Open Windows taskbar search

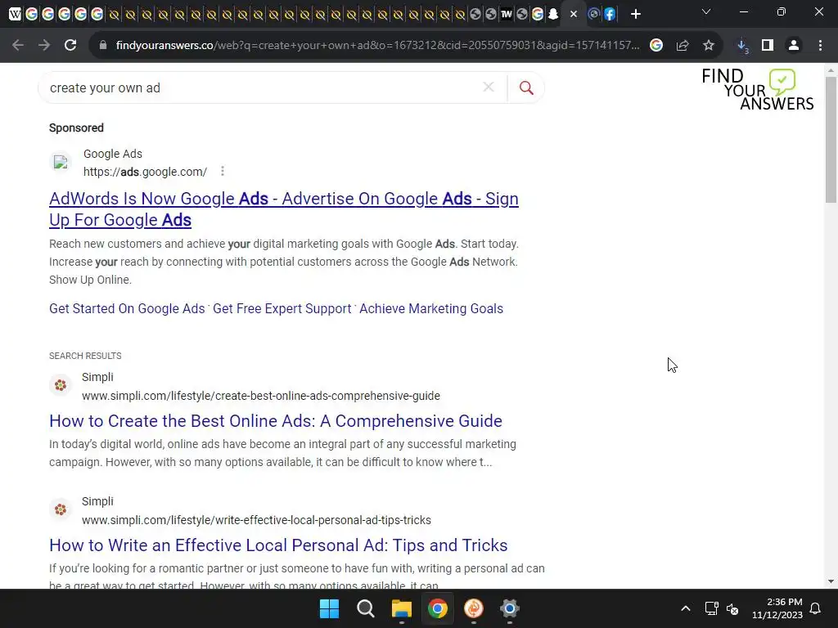[x=366, y=608]
